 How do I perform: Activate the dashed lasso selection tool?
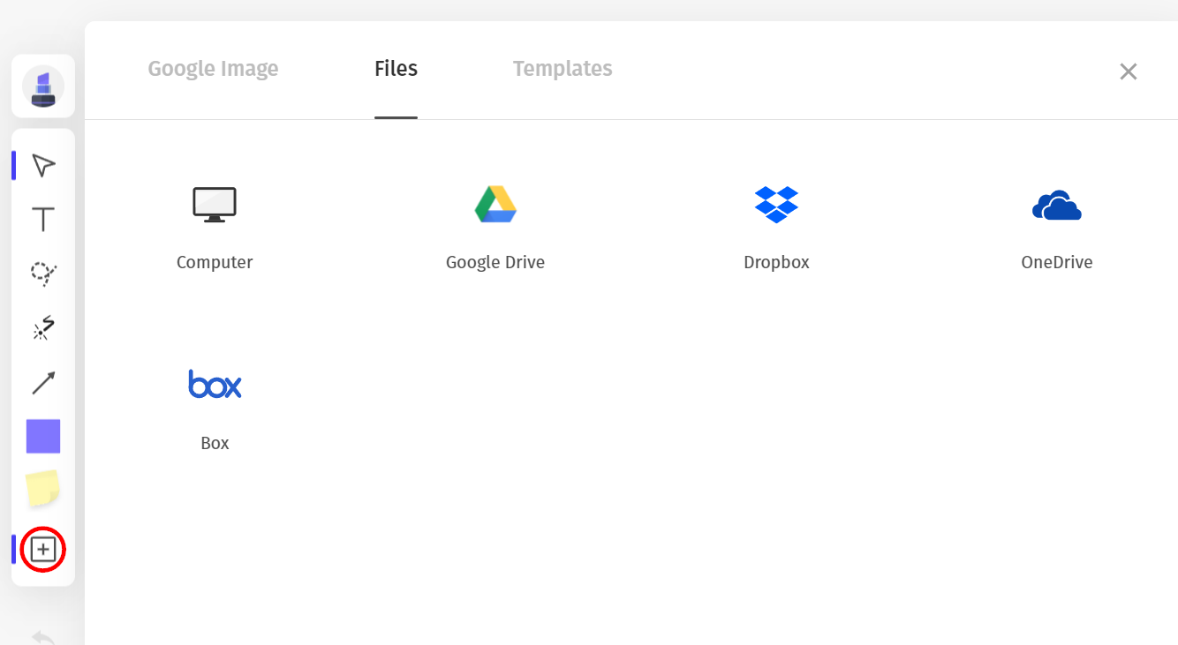coord(43,274)
